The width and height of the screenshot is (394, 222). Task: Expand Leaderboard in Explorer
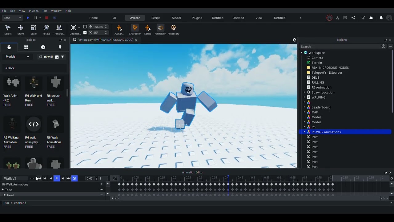point(304,107)
